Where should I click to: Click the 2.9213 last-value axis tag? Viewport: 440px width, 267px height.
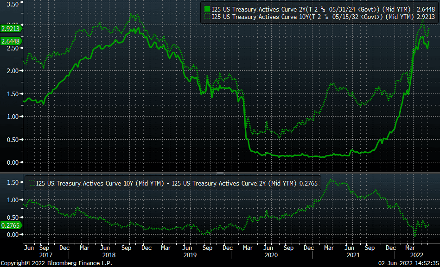point(10,28)
